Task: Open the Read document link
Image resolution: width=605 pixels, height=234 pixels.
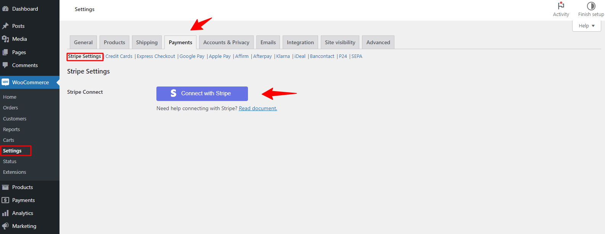Action: click(258, 108)
